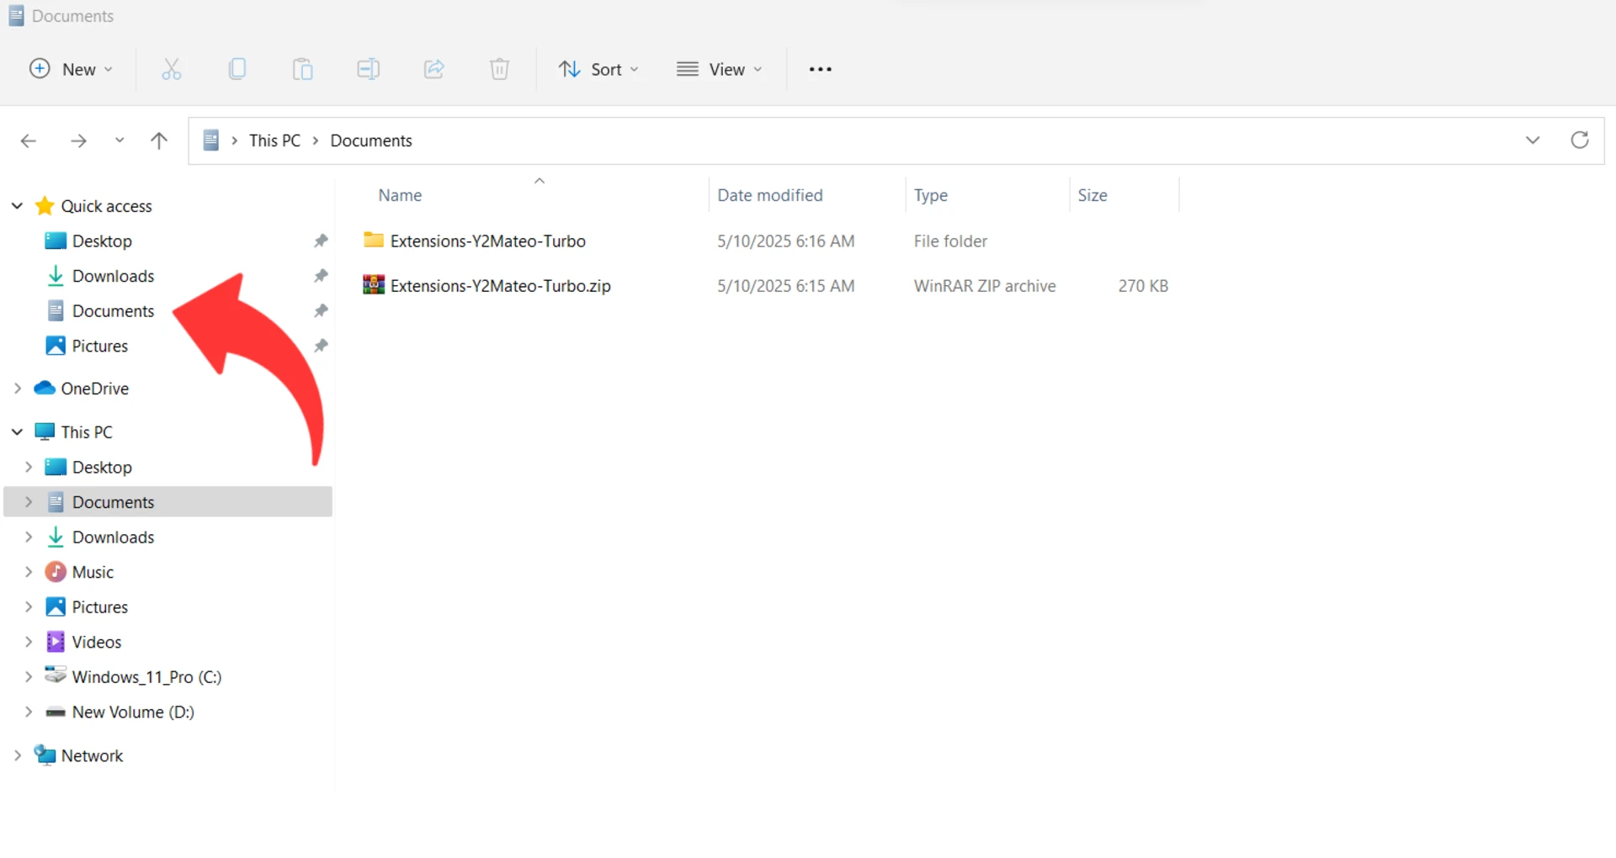Sort files by Date modified column header

769,195
